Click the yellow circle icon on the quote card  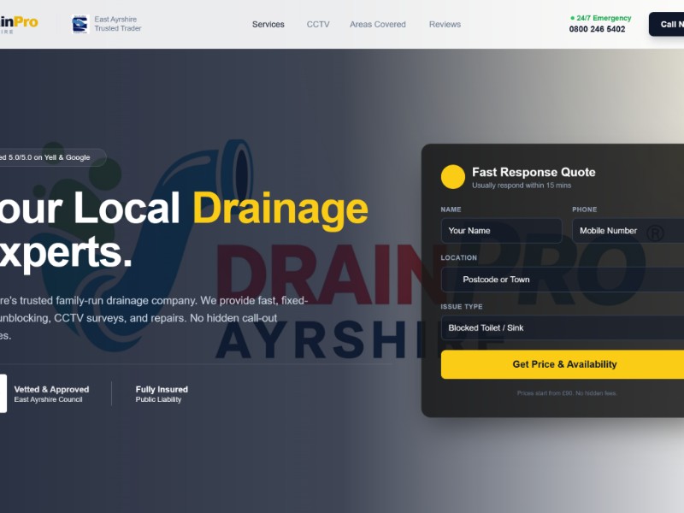pos(453,176)
